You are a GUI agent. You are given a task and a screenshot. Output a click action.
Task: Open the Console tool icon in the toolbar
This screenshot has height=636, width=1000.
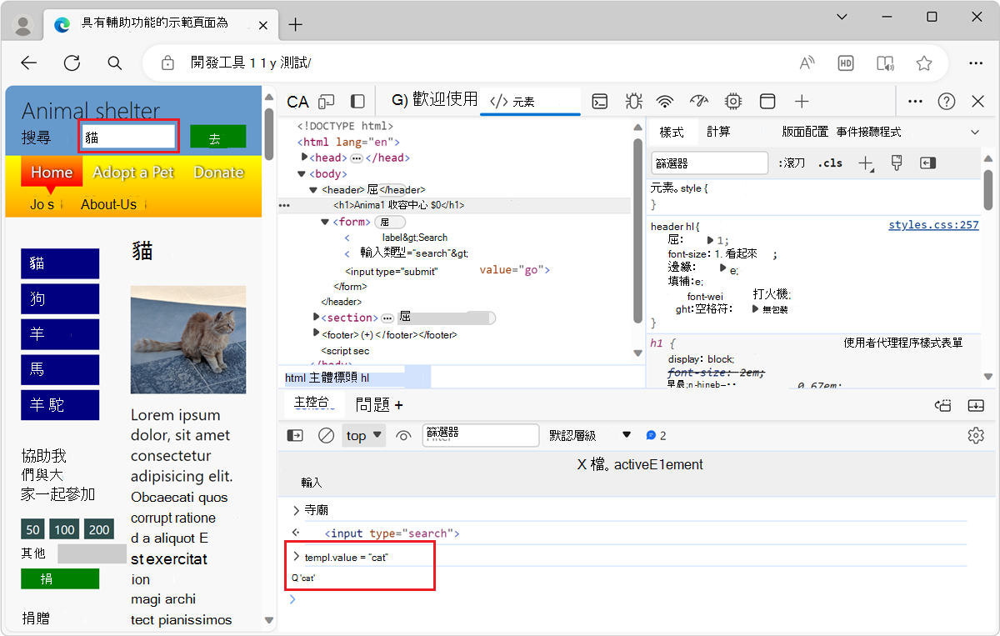(600, 102)
